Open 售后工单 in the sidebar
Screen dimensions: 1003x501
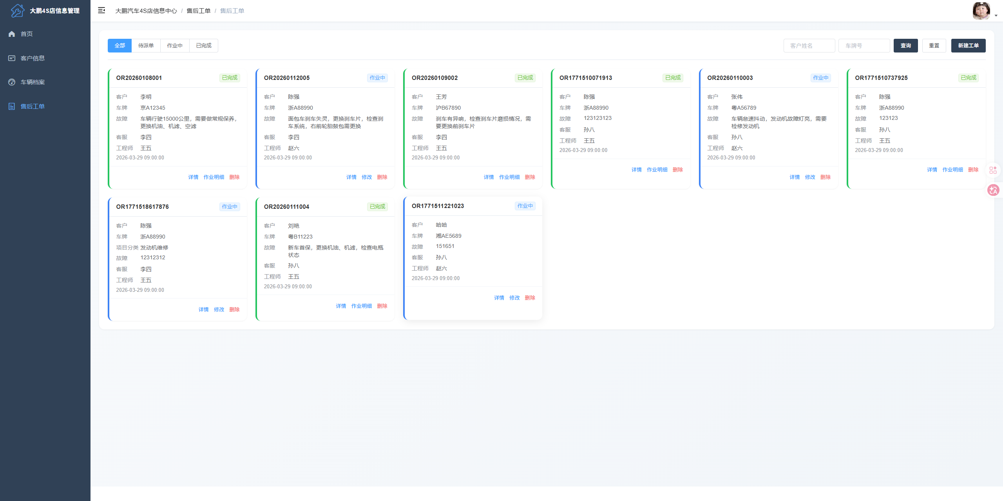[x=45, y=107]
